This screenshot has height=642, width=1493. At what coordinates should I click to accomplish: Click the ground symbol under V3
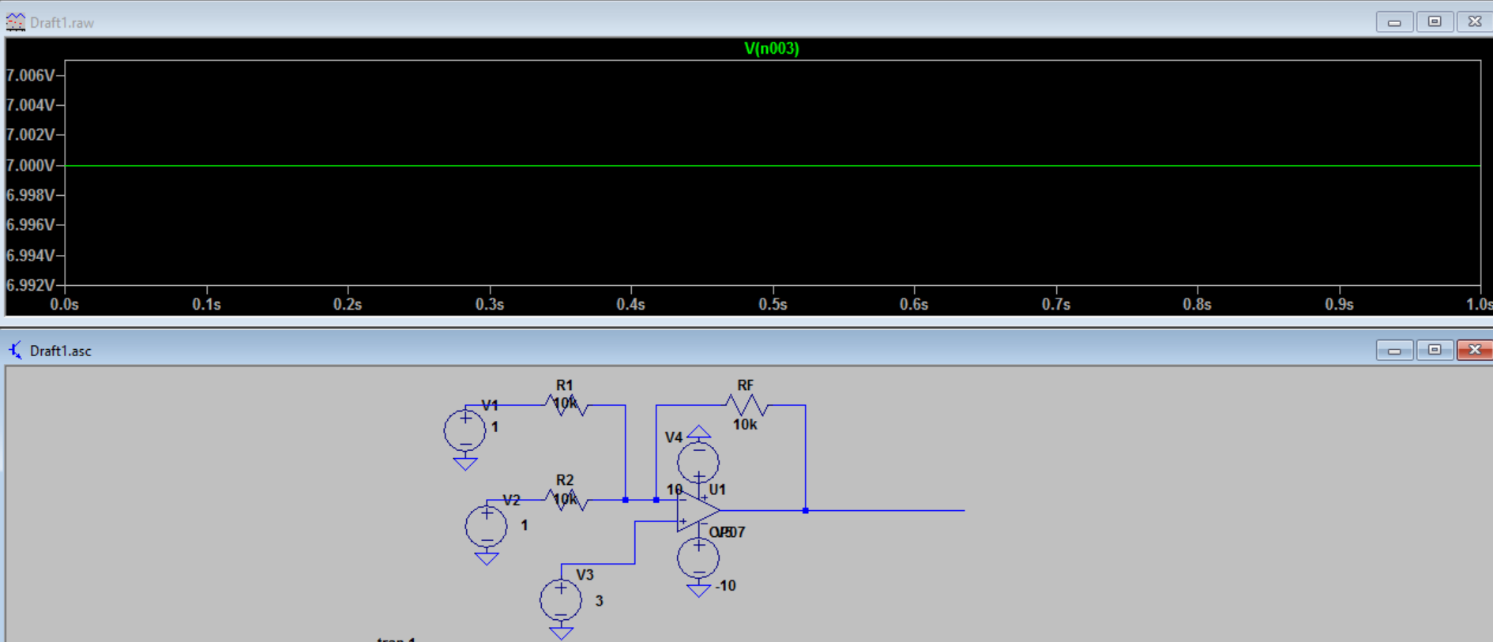point(562,632)
